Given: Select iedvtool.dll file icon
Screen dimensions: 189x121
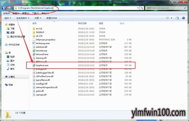Looking at the screenshot, I should tap(34, 47).
